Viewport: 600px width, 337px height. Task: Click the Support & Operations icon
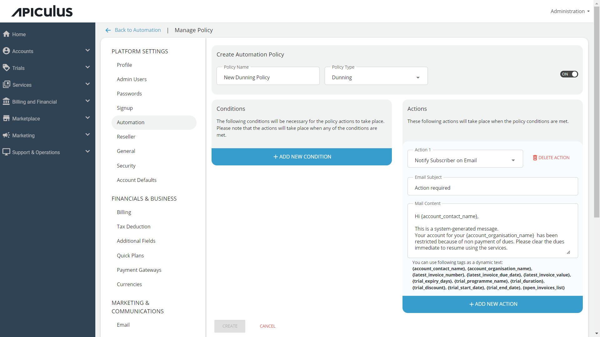(6, 152)
